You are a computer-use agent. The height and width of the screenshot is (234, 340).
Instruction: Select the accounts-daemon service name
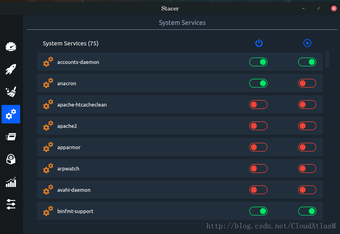(78, 62)
